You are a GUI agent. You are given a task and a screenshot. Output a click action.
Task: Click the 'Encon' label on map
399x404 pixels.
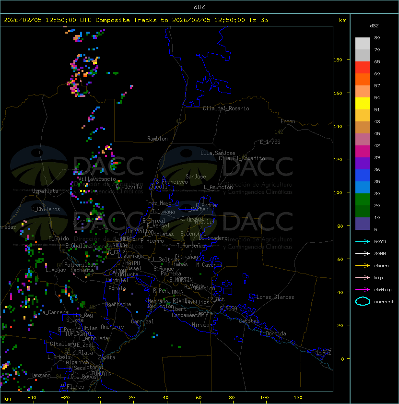(288, 121)
